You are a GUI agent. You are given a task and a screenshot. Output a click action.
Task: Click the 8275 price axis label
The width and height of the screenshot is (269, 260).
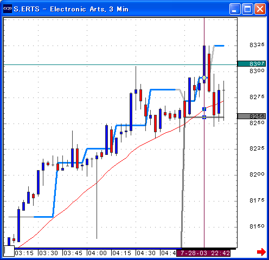click(257, 97)
